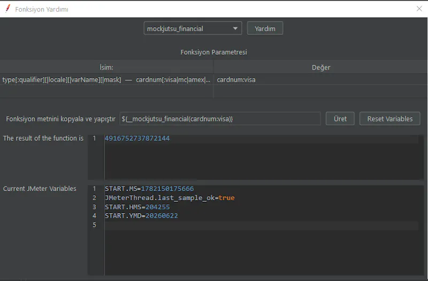Click the dropdown arrow beside mockjutsu_financial
The image size is (428, 281).
tap(235, 28)
